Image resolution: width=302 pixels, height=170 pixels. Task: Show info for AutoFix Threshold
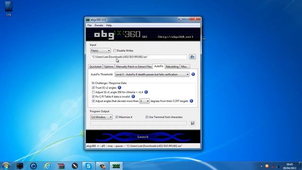(193, 74)
